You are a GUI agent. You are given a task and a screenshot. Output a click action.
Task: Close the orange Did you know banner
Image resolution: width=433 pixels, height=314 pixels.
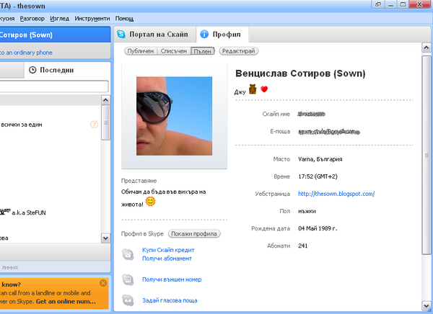103,283
